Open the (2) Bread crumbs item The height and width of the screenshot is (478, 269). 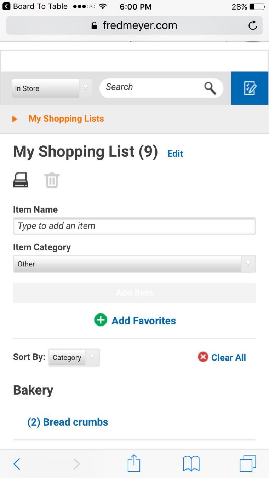[x=68, y=422]
